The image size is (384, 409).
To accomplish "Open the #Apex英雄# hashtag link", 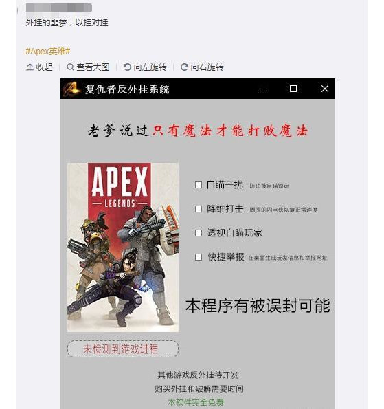I will (48, 52).
